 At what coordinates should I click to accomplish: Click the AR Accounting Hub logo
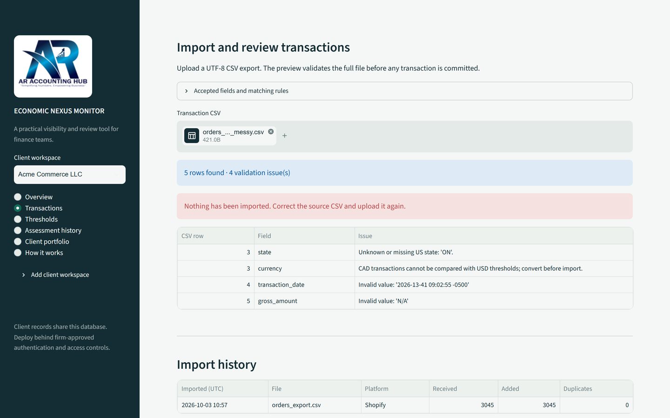[x=53, y=66]
